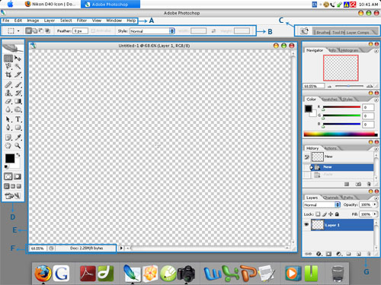
Task: Create new layer icon in Layers panel
Action: [359, 254]
